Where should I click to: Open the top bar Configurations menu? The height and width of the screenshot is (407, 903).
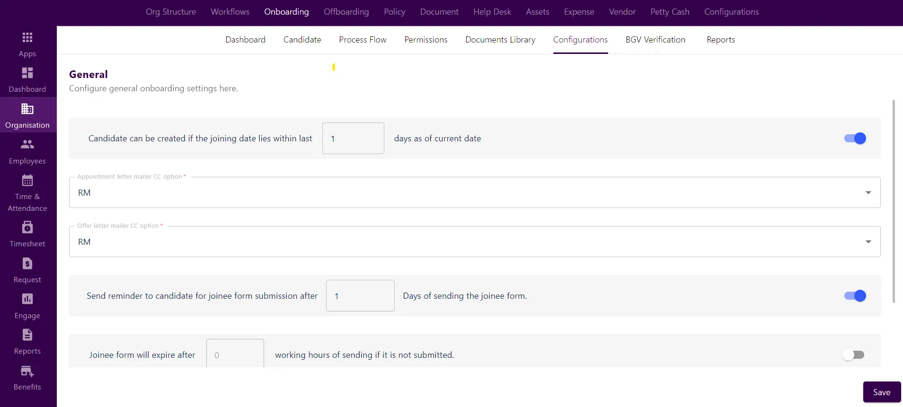(x=731, y=12)
